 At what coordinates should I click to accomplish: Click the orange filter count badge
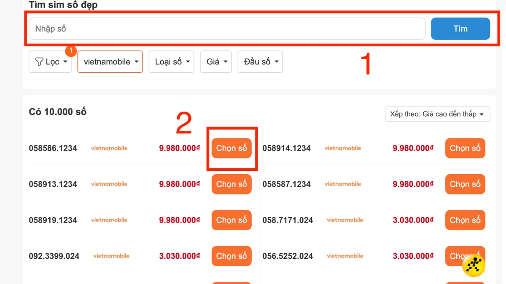point(71,51)
